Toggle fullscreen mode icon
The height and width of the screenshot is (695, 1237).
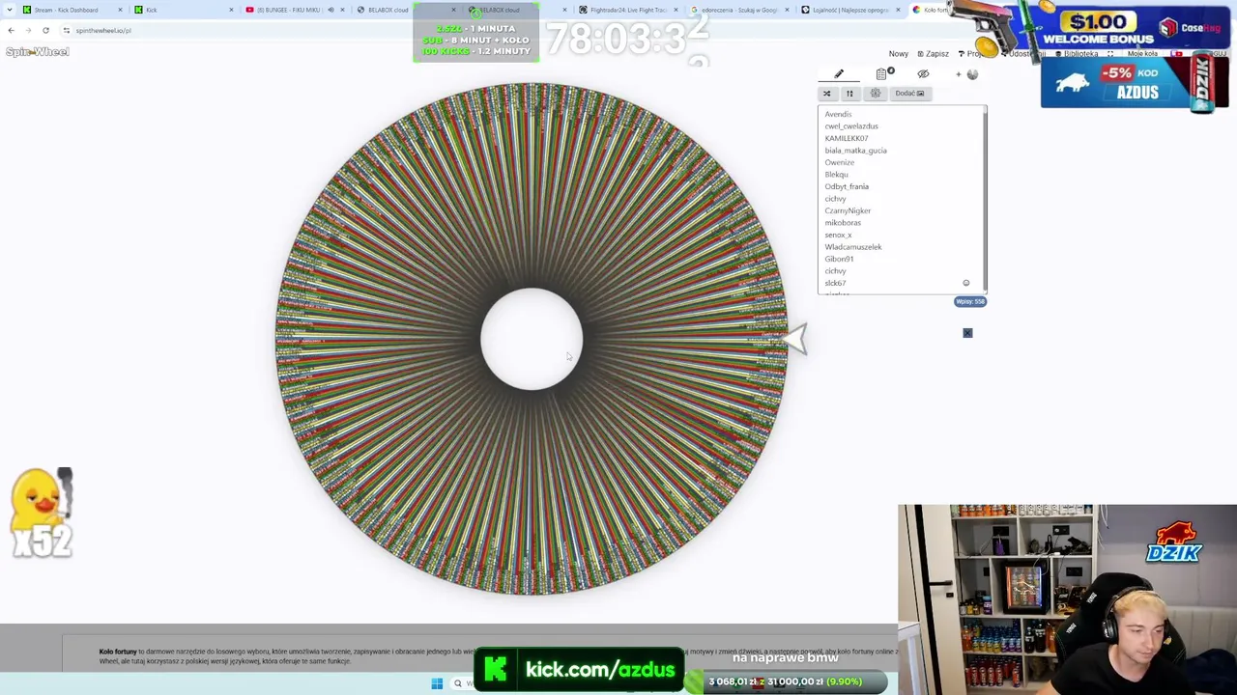1110,54
